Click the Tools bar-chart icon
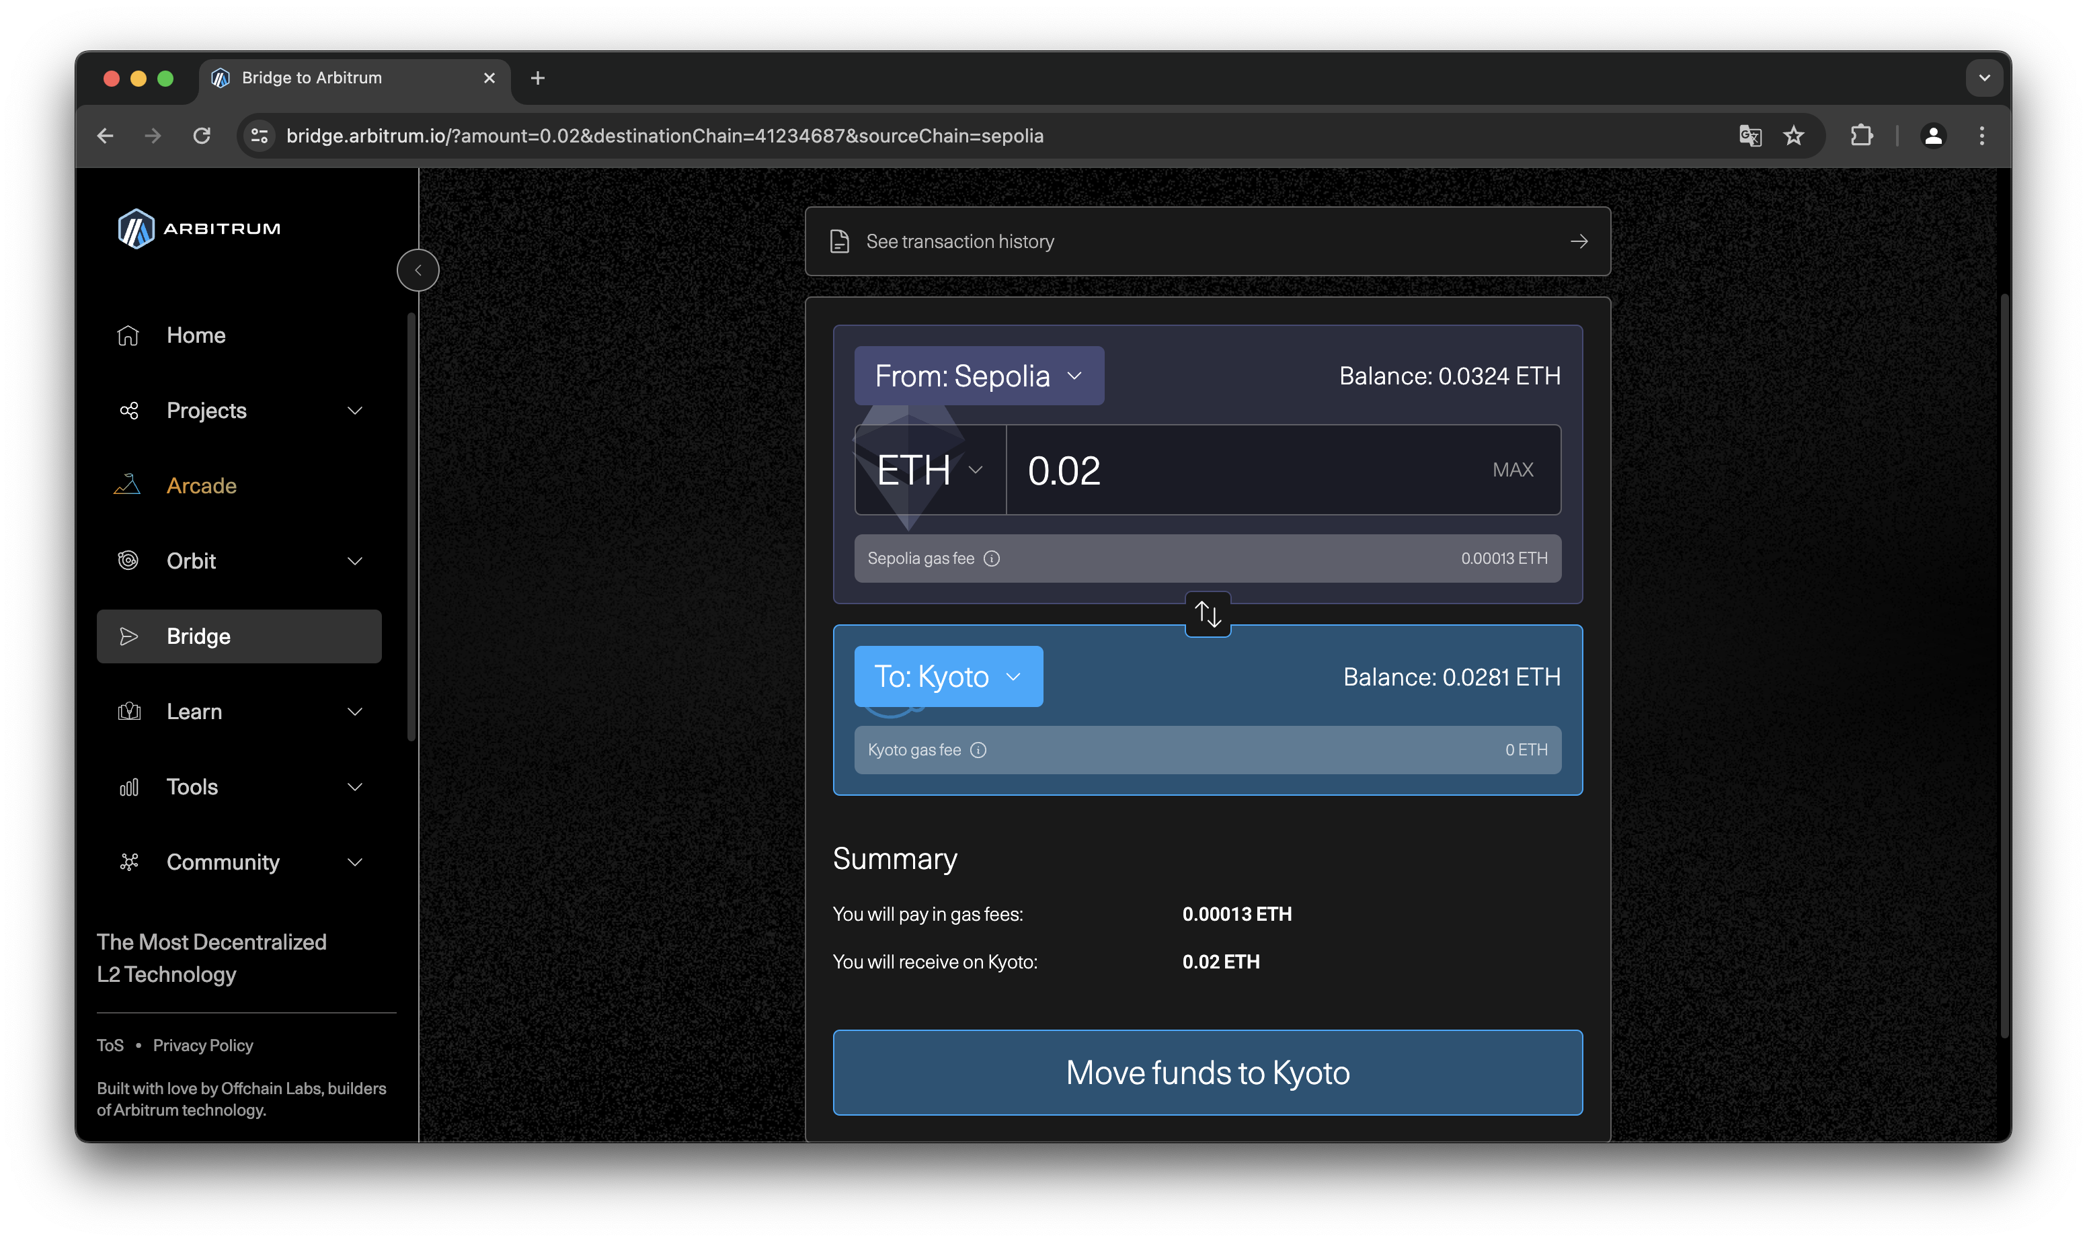 point(129,787)
